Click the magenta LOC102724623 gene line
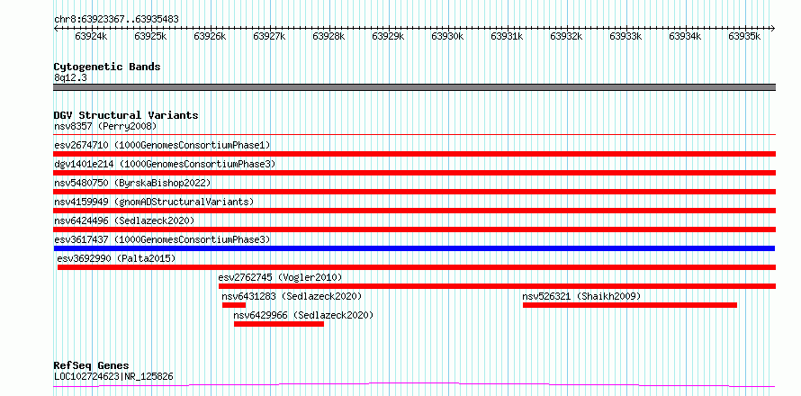The height and width of the screenshot is (396, 801). 414,384
